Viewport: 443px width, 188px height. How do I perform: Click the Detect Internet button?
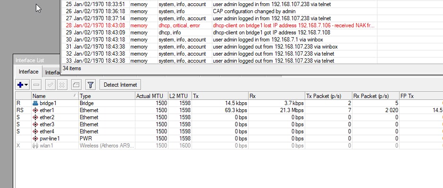[x=120, y=85]
